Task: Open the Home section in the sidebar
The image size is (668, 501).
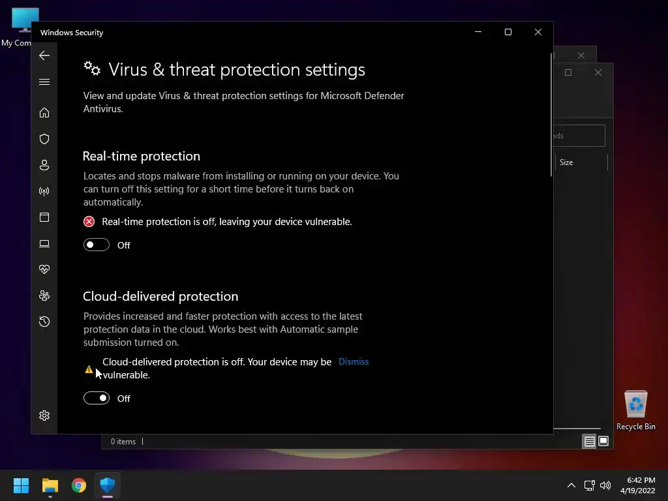Action: [x=44, y=112]
